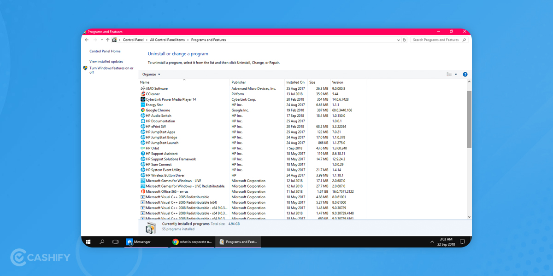
Task: Click the address bar refresh icon
Action: point(404,40)
